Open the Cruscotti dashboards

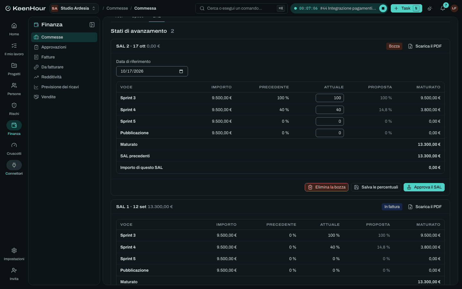click(x=14, y=149)
